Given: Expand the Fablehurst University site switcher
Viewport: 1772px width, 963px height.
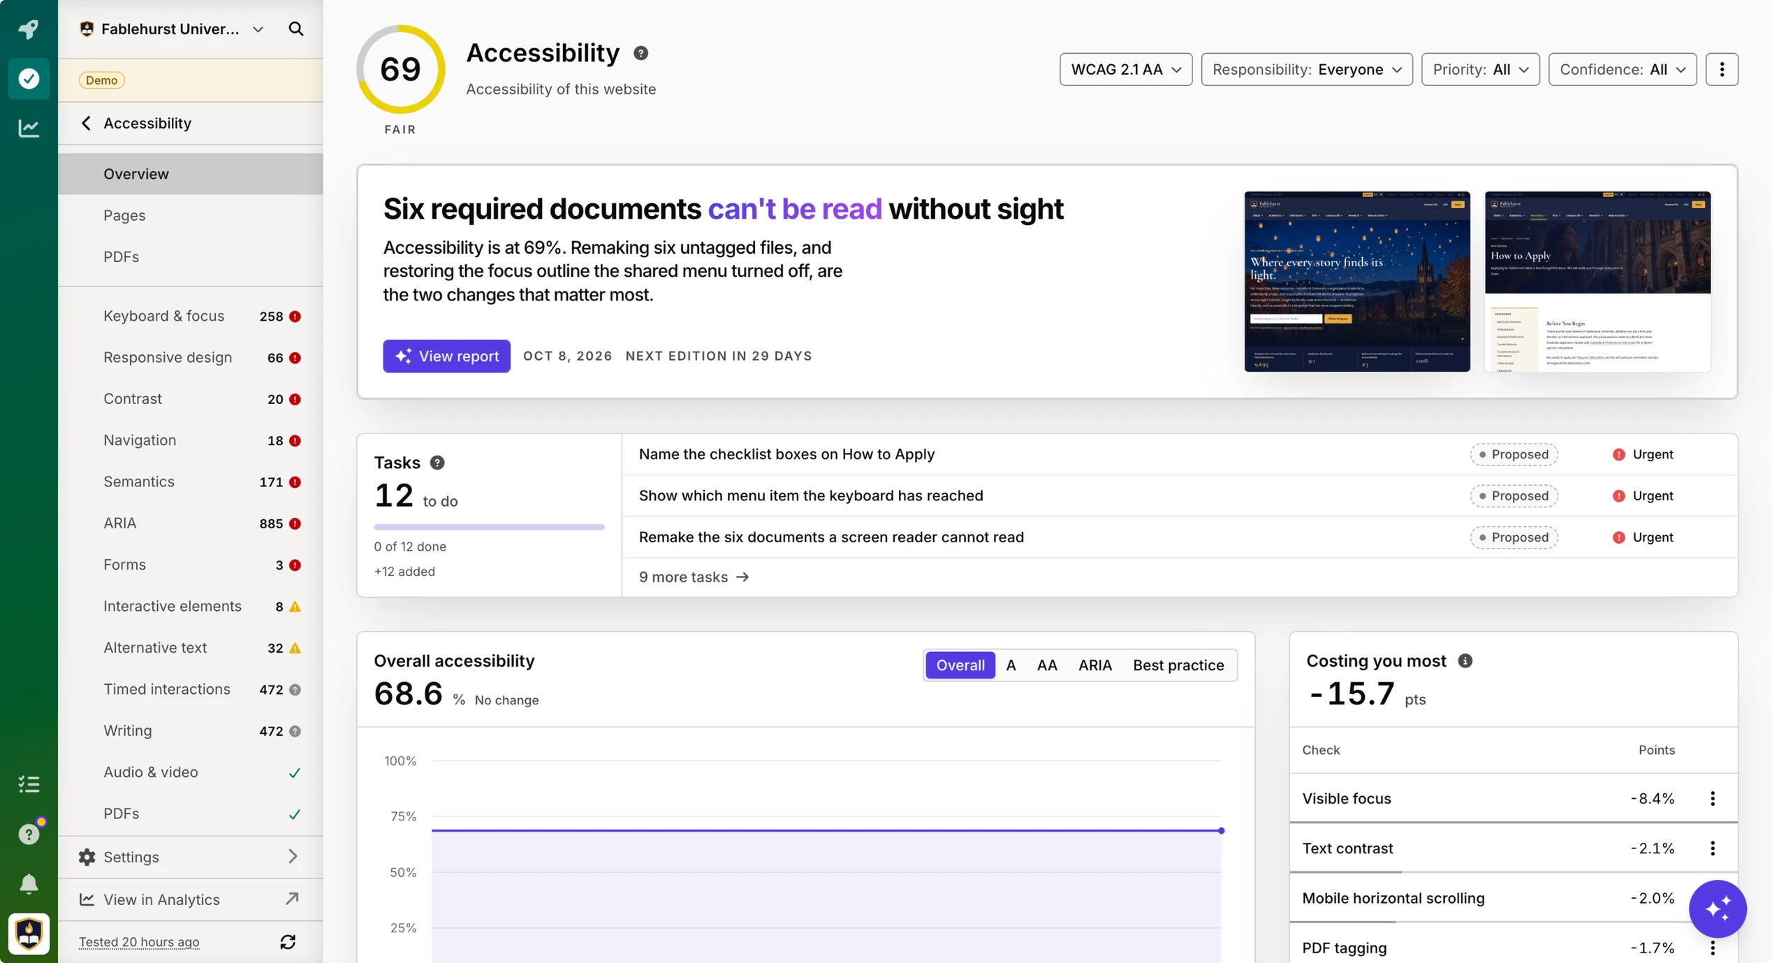Looking at the screenshot, I should click(x=172, y=29).
